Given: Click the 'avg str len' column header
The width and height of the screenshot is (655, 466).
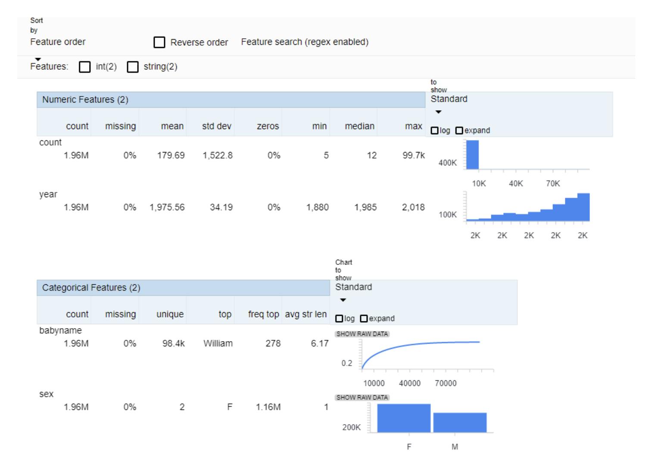Looking at the screenshot, I should pyautogui.click(x=306, y=314).
